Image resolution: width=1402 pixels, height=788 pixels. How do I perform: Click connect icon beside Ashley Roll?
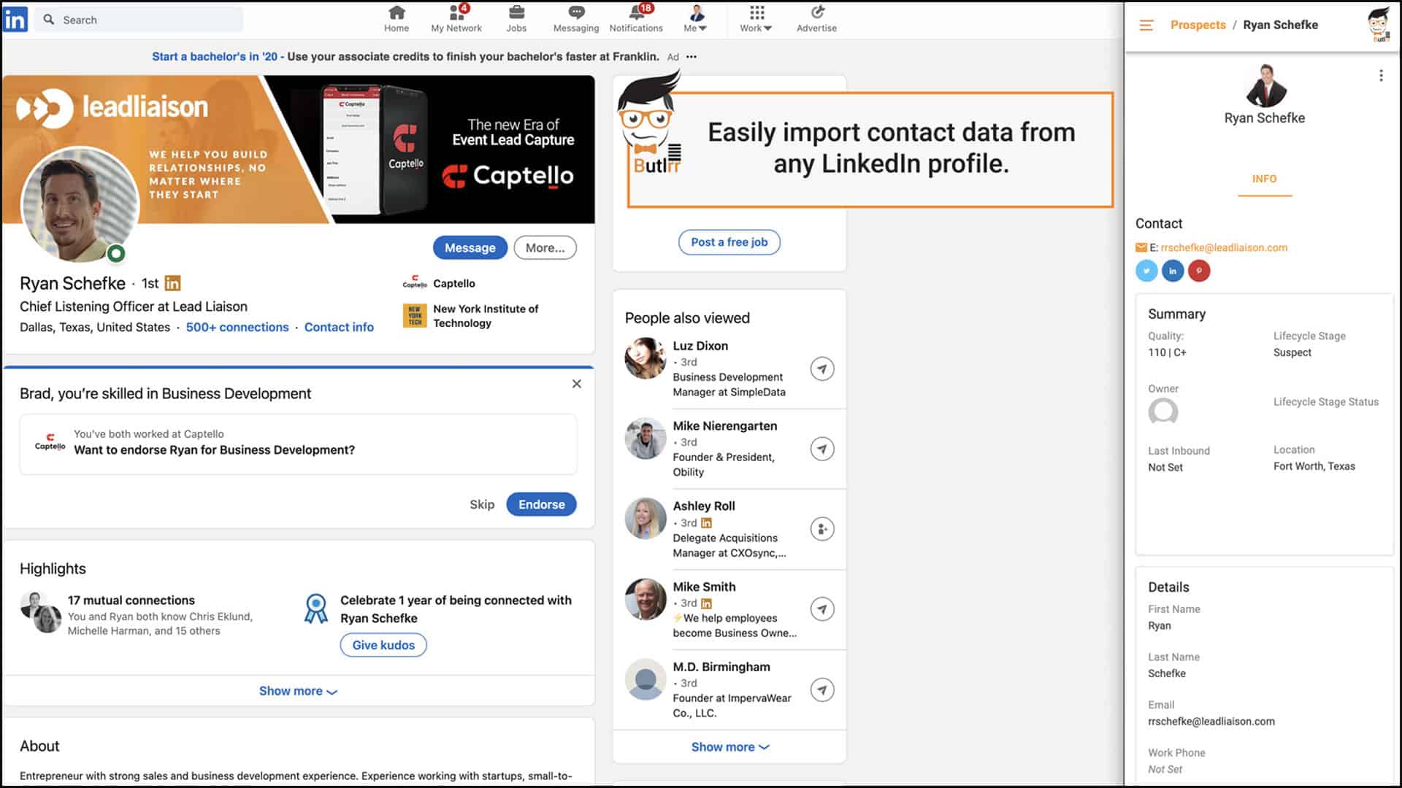pyautogui.click(x=822, y=529)
